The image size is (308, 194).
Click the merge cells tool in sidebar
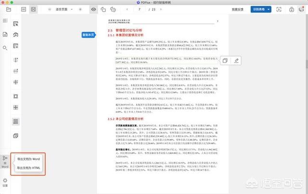point(16,108)
